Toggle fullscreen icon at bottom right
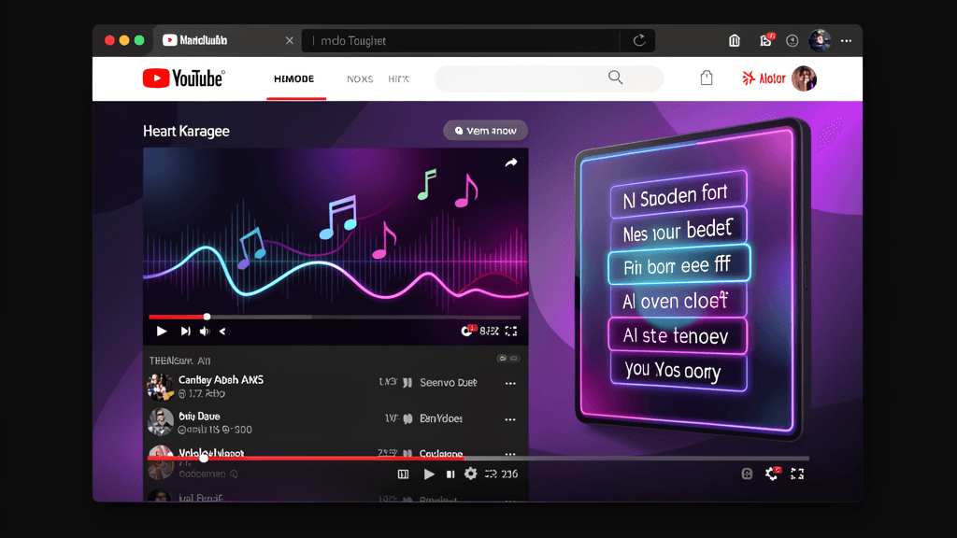 point(797,474)
